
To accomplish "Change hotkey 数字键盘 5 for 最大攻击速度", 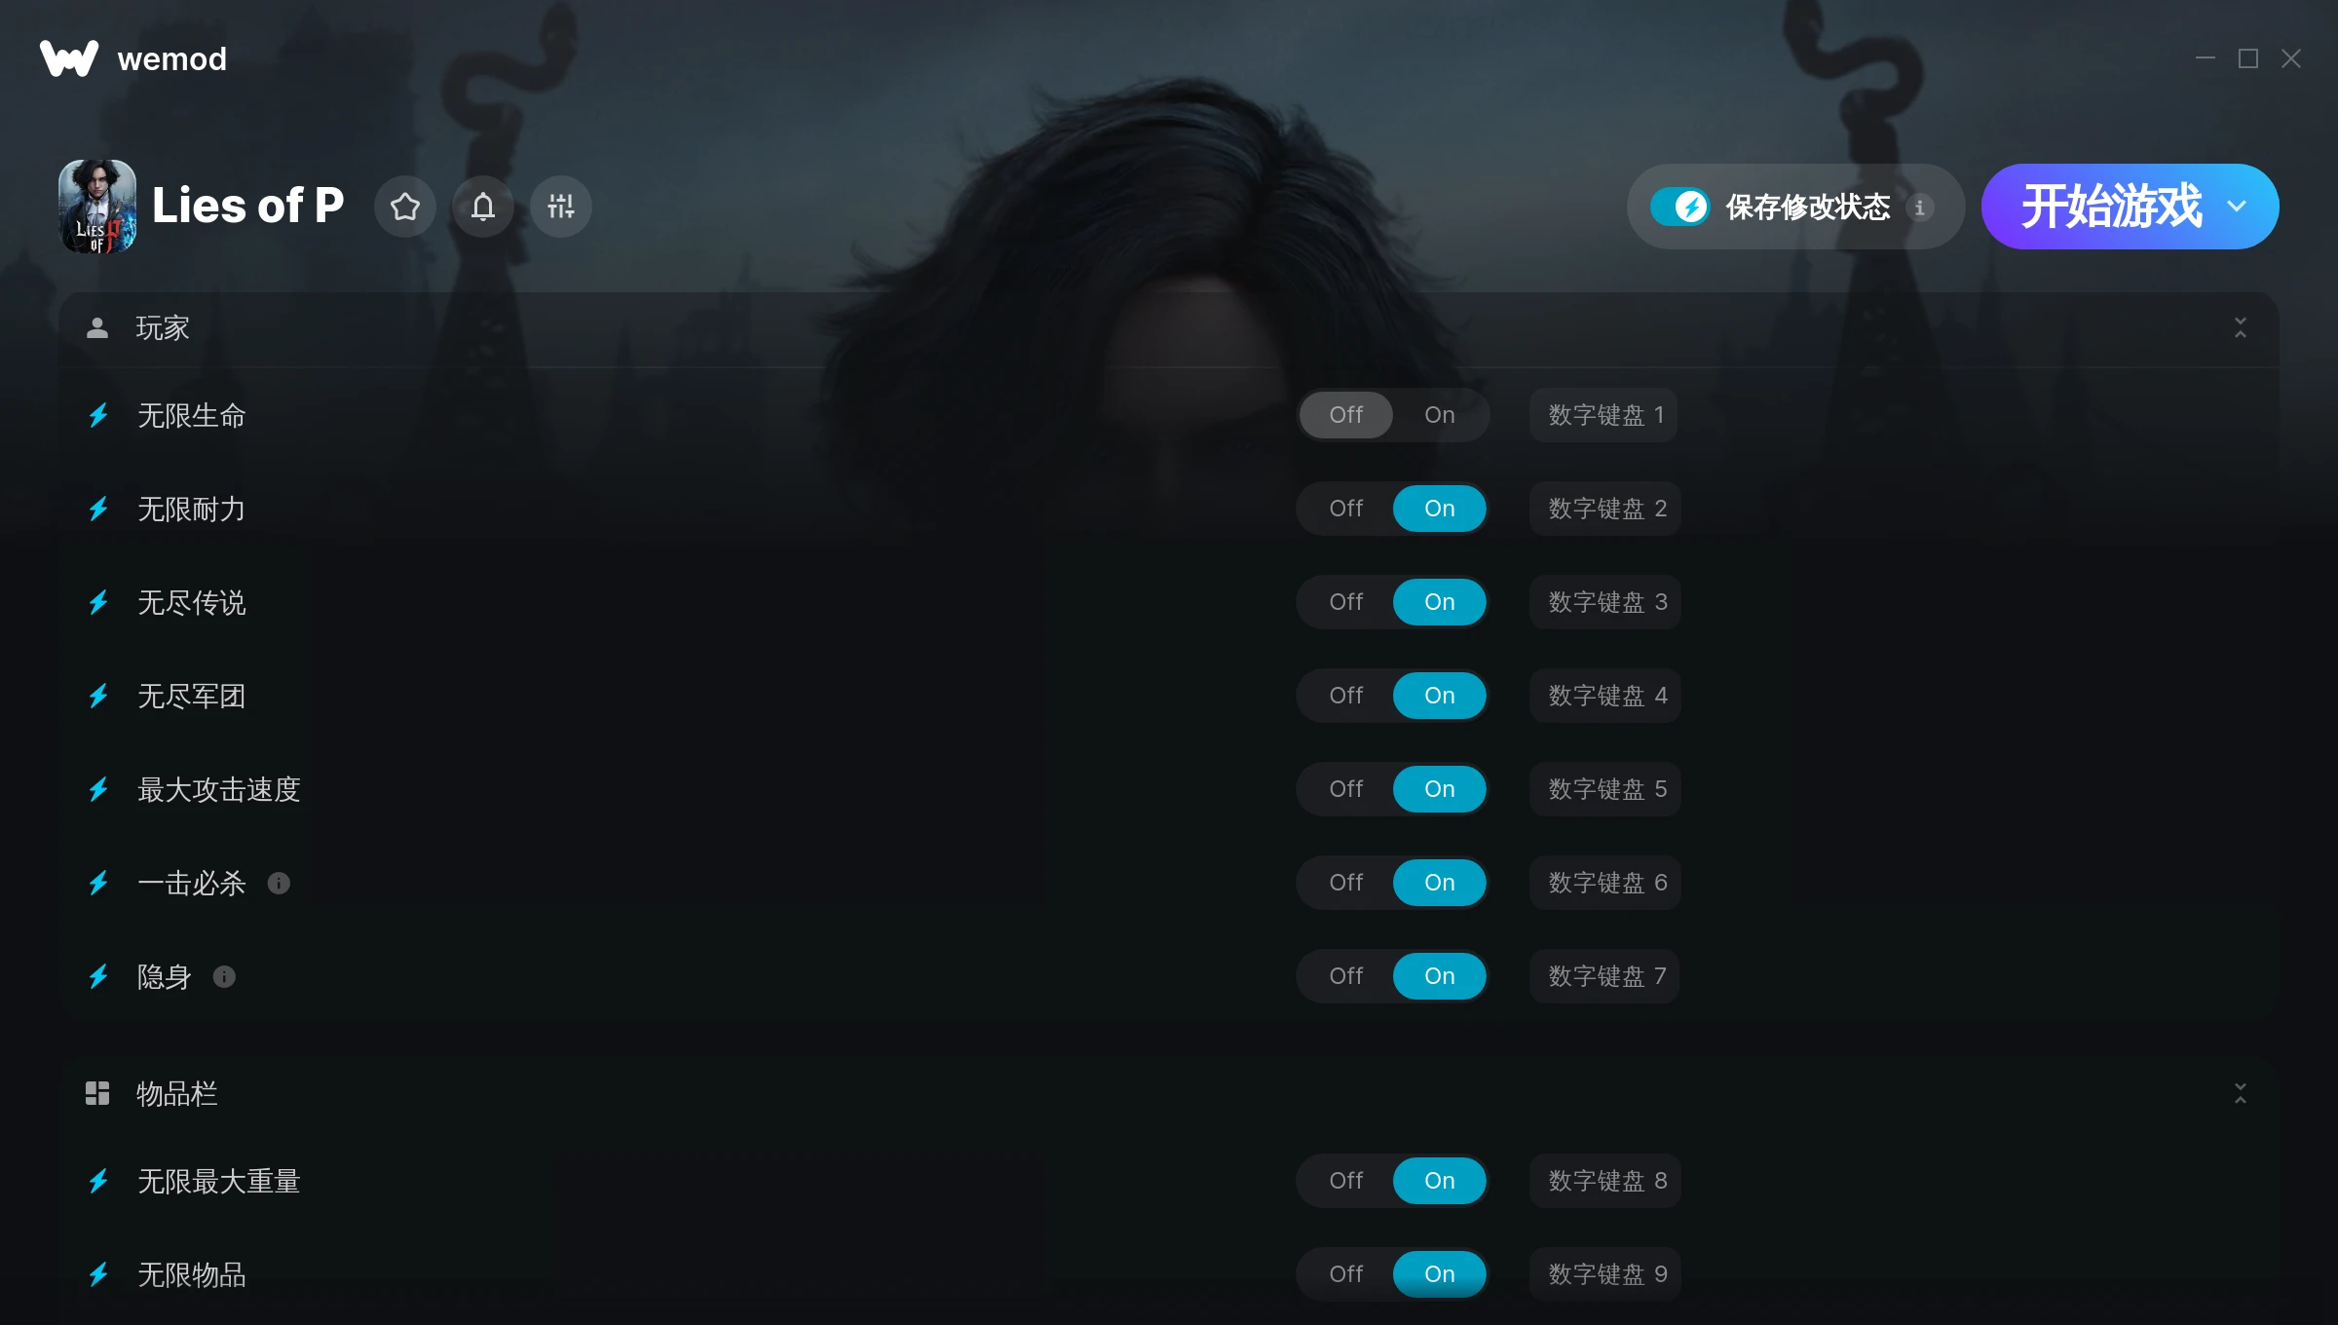I will tap(1605, 789).
